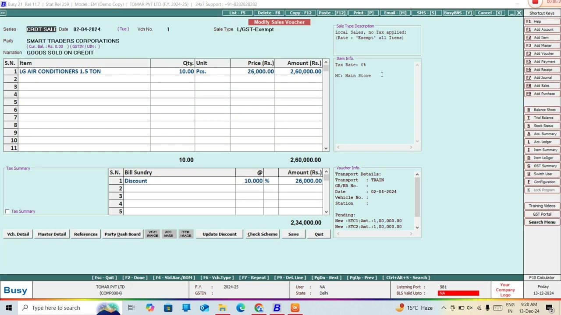This screenshot has height=315, width=561.
Task: Click Busy logo in status bar
Action: (x=16, y=290)
